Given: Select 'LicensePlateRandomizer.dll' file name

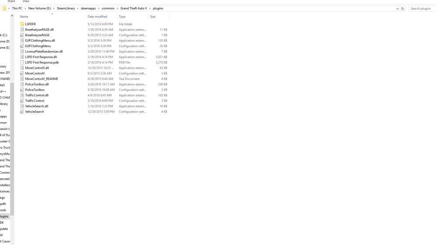Looking at the screenshot, I should pyautogui.click(x=44, y=51).
